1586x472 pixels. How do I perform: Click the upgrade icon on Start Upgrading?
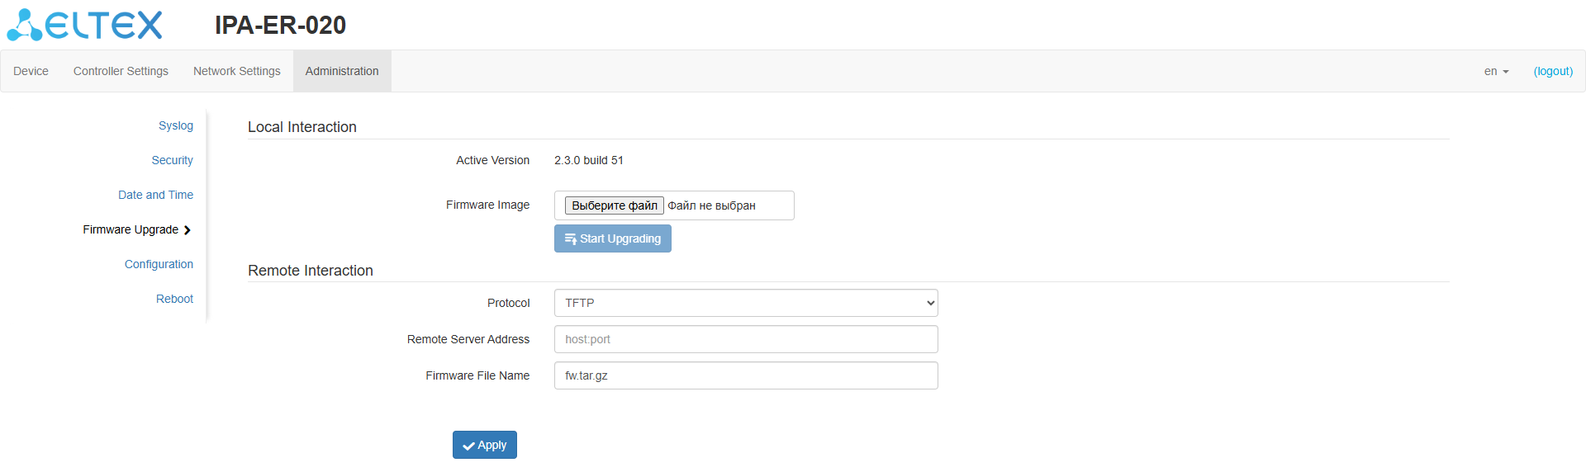570,239
